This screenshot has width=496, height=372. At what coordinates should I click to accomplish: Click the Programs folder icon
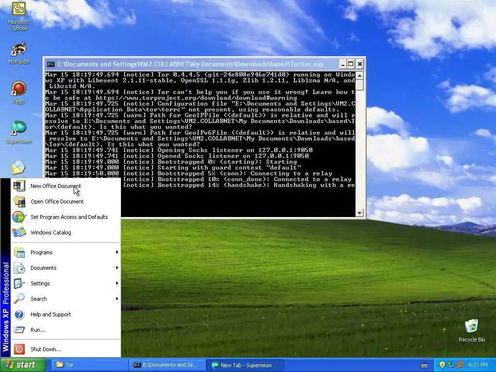(19, 252)
